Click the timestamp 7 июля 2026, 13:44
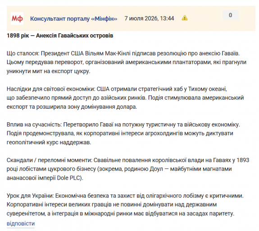The width and height of the screenshot is (259, 231). pos(149,18)
